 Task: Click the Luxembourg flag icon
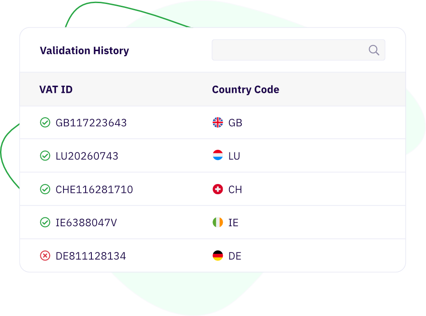[217, 156]
